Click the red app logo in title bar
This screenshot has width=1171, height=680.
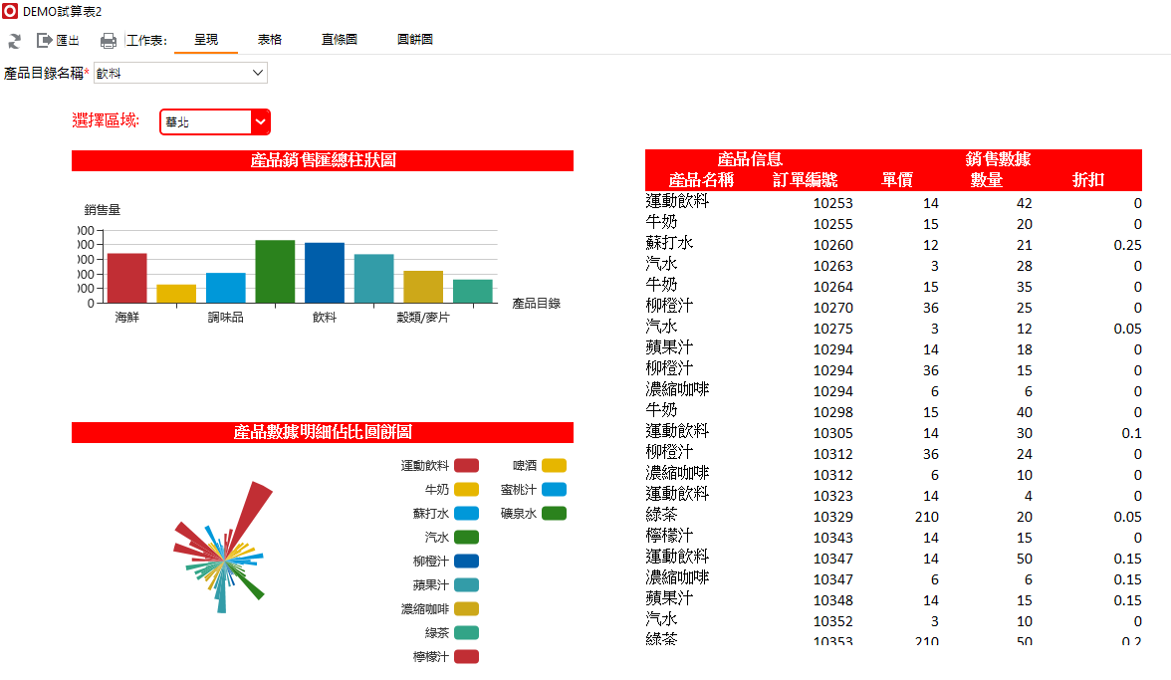click(x=10, y=11)
